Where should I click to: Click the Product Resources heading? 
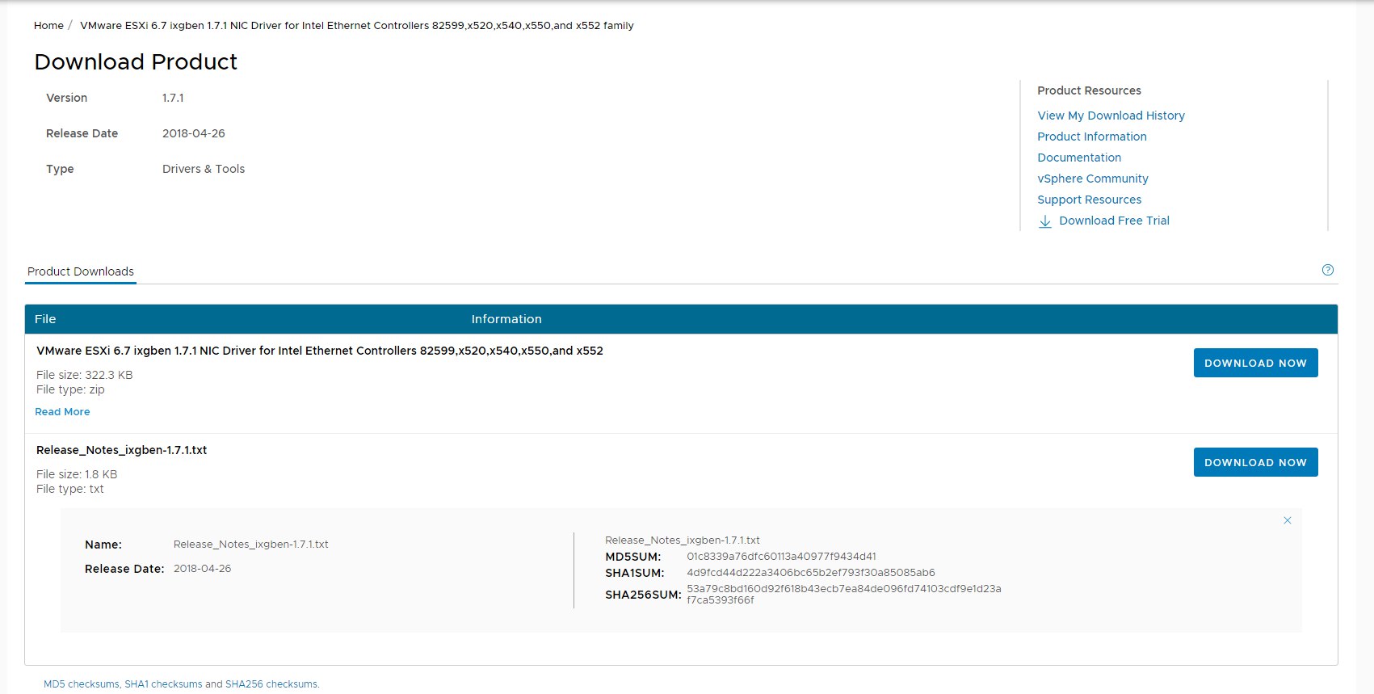(x=1089, y=90)
